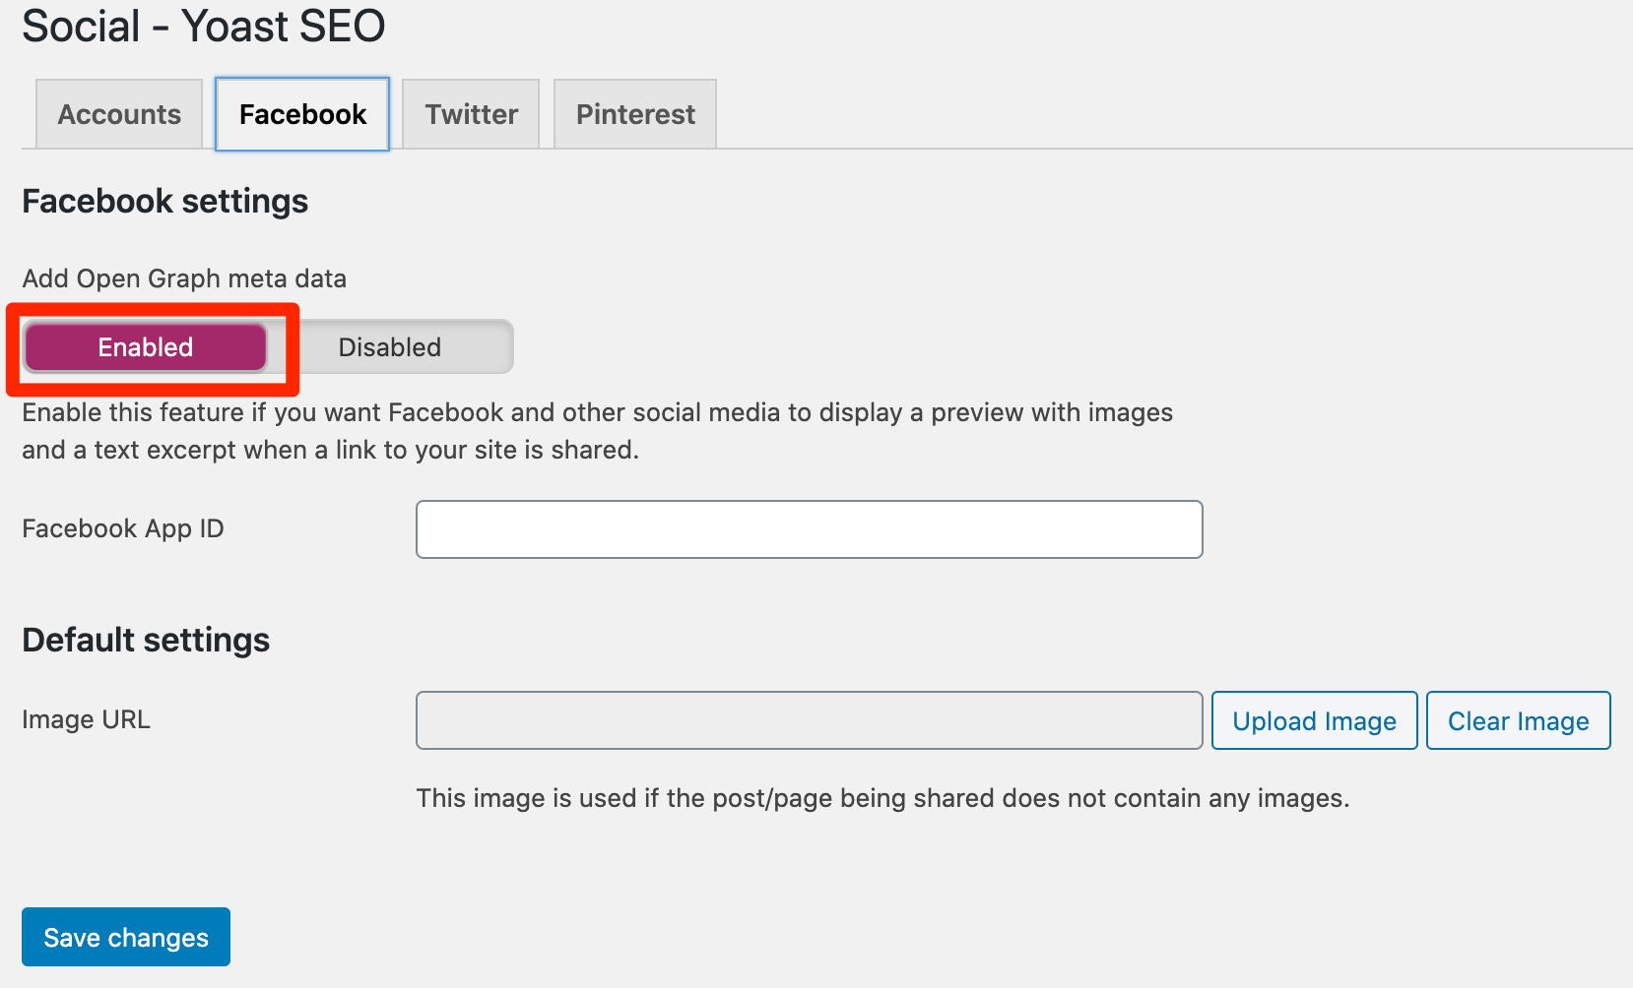This screenshot has height=988, width=1633.
Task: Set Open Graph meta data to Disabled
Action: pyautogui.click(x=390, y=346)
